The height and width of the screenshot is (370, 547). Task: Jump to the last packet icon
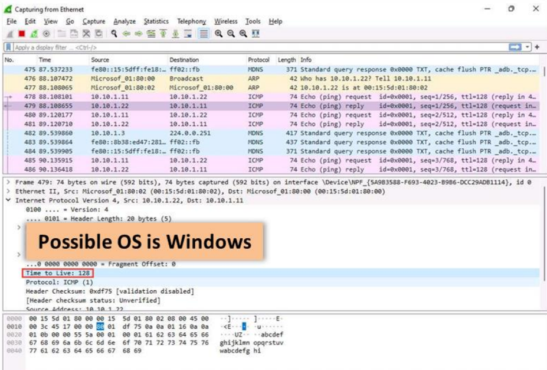click(175, 34)
